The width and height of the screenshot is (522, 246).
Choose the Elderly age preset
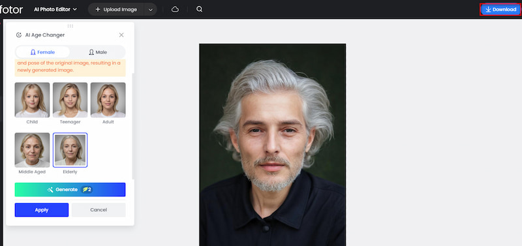tap(70, 150)
